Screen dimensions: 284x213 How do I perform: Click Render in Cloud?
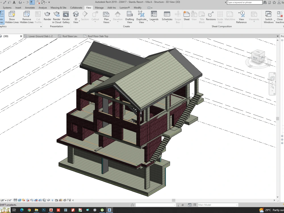point(57,18)
